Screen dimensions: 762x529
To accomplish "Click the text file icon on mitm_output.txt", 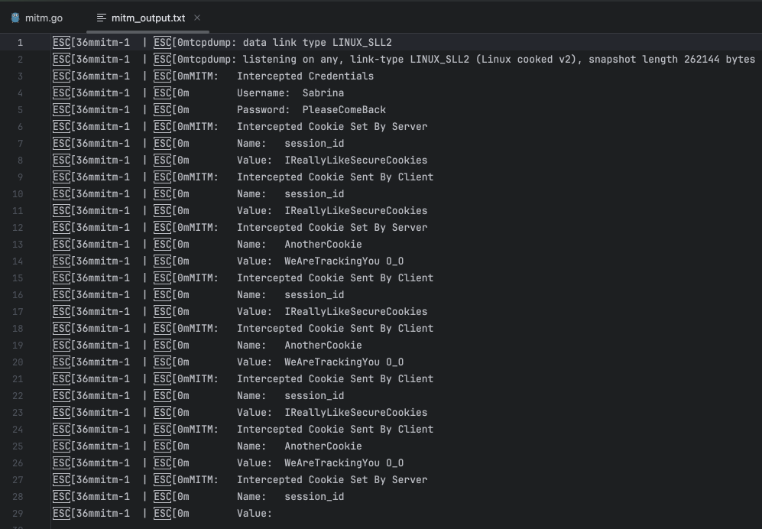I will tap(101, 18).
